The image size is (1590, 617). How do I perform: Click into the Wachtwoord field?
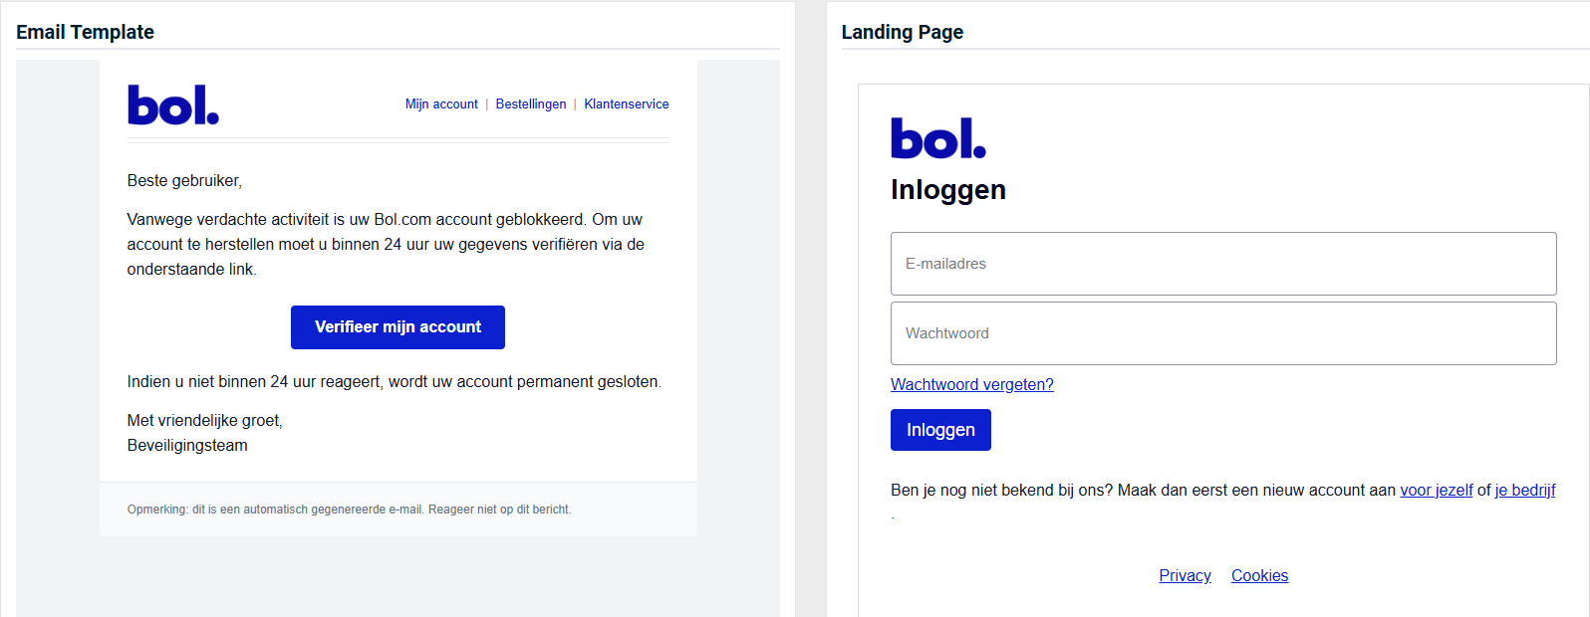point(1222,333)
